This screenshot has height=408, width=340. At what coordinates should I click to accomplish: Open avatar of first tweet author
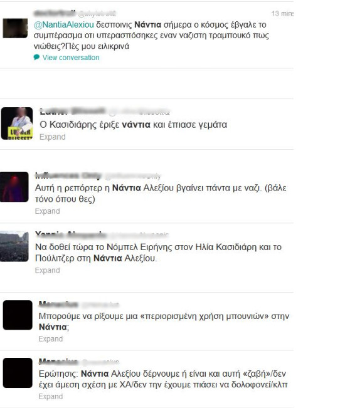[15, 28]
